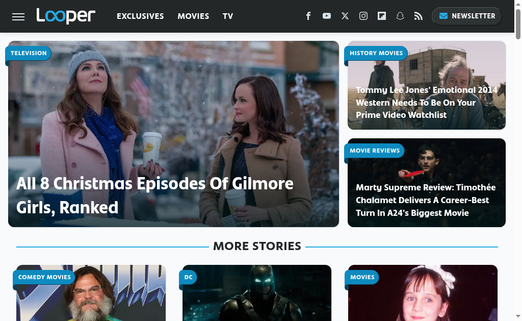The image size is (522, 321).
Task: Go to the TV navigation section
Action: [x=228, y=16]
